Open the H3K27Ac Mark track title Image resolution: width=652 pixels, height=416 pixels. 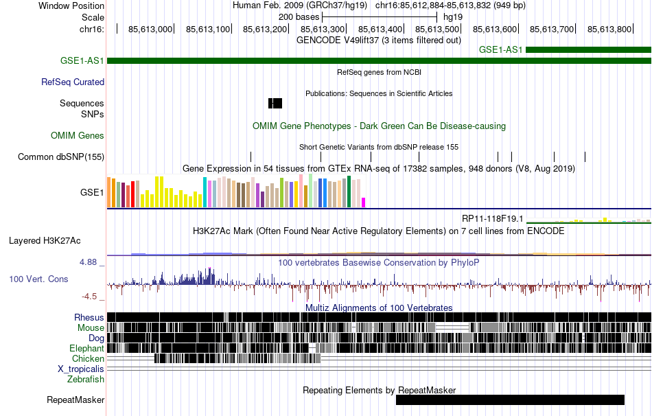[379, 231]
